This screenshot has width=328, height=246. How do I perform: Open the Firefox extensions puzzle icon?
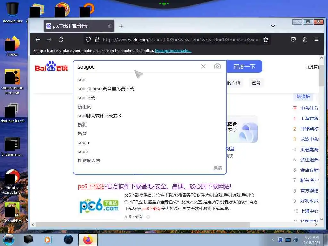pyautogui.click(x=305, y=39)
